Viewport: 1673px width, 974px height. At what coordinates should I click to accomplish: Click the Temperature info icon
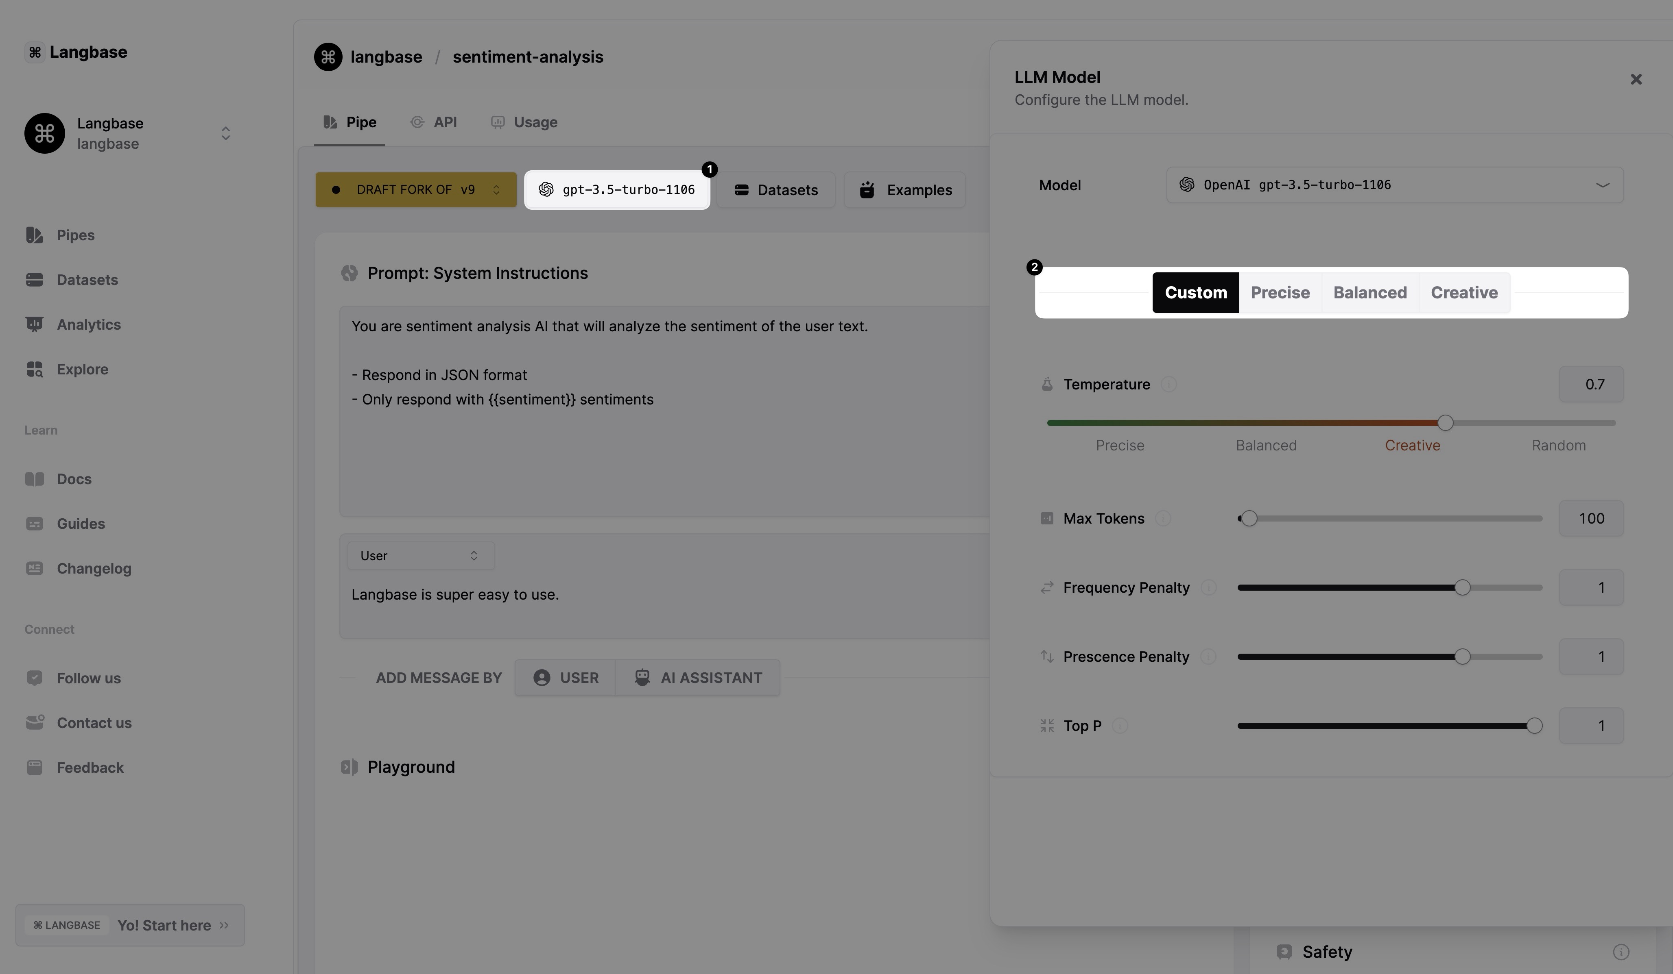(1168, 384)
